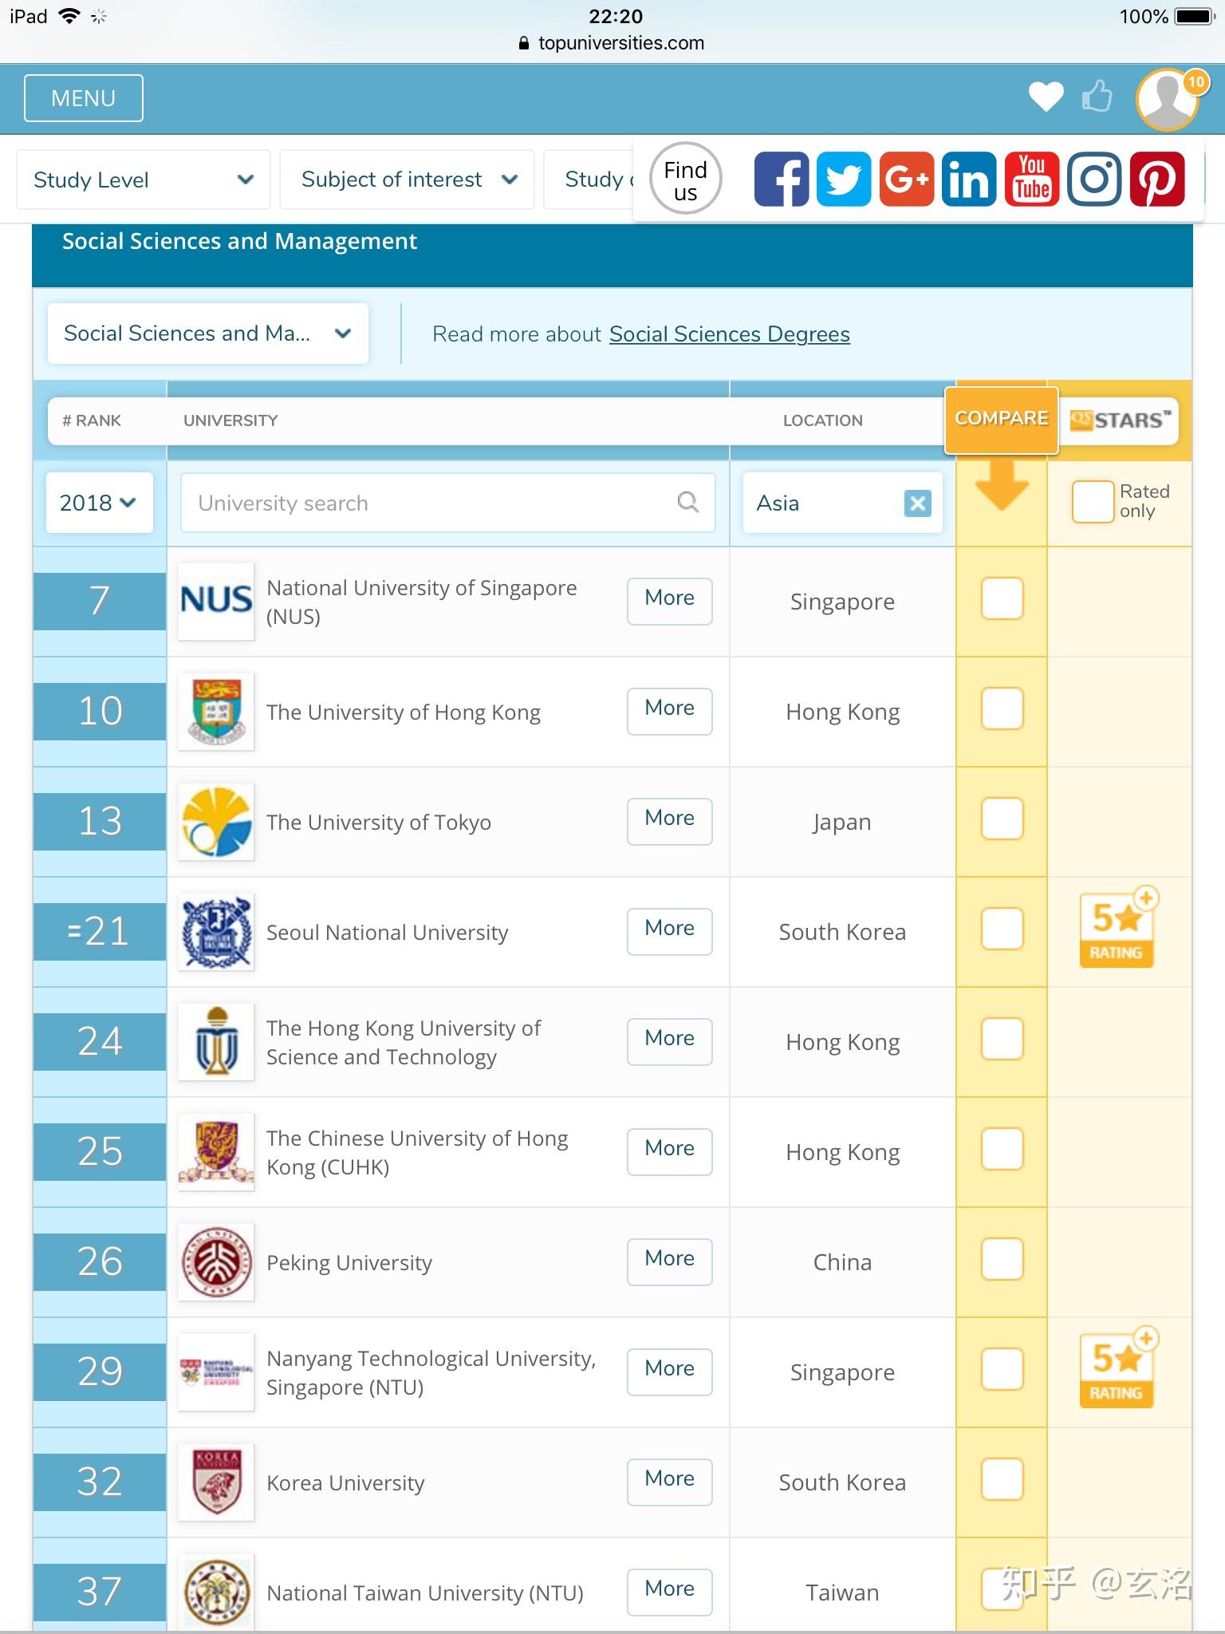Click More for Seoul National University
Viewport: 1225px width, 1634px height.
point(670,931)
